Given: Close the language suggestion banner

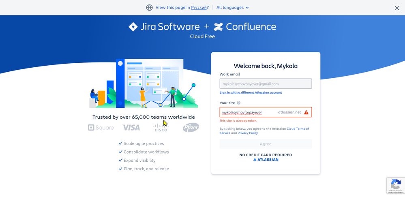Looking at the screenshot, I should click(x=397, y=8).
